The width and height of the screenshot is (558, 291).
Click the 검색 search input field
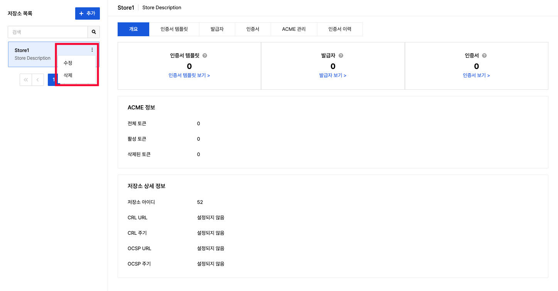pos(48,32)
